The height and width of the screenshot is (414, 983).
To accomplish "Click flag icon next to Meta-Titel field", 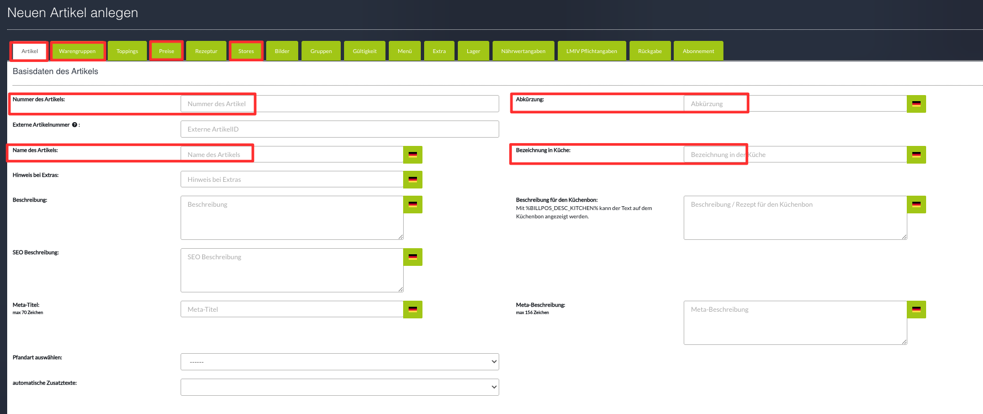I will point(413,310).
